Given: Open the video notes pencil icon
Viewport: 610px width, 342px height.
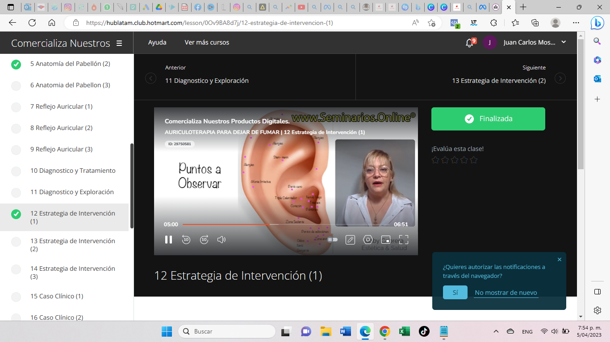Looking at the screenshot, I should click(351, 240).
